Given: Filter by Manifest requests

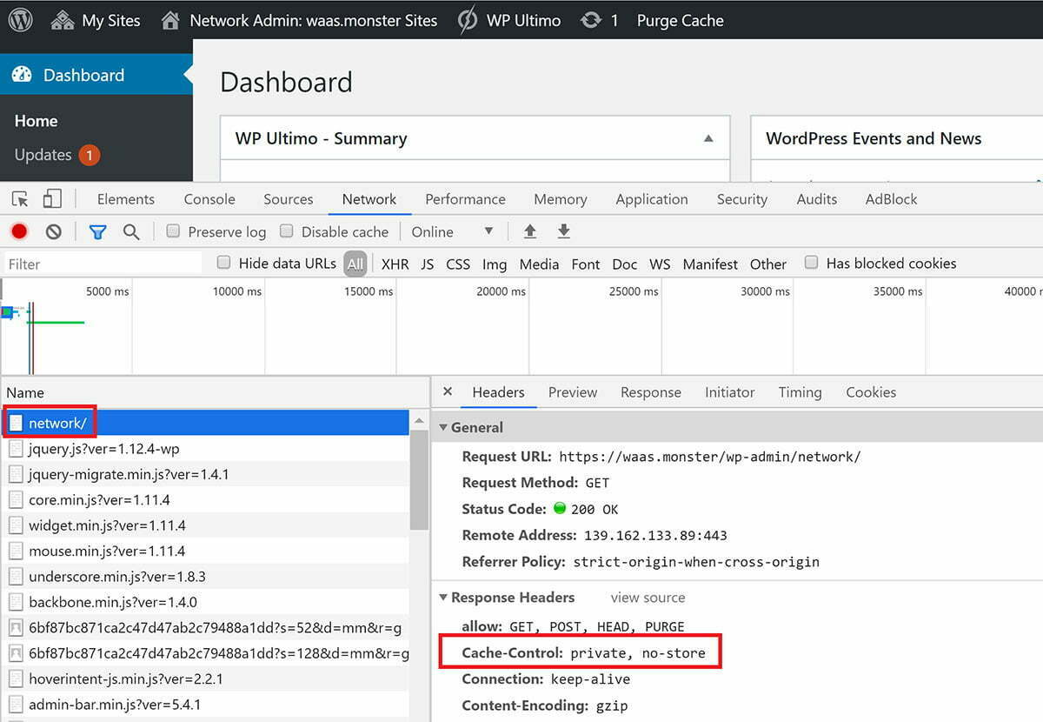Looking at the screenshot, I should [710, 264].
